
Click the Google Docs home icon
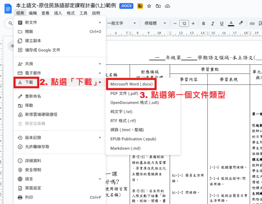pyautogui.click(x=8, y=8)
